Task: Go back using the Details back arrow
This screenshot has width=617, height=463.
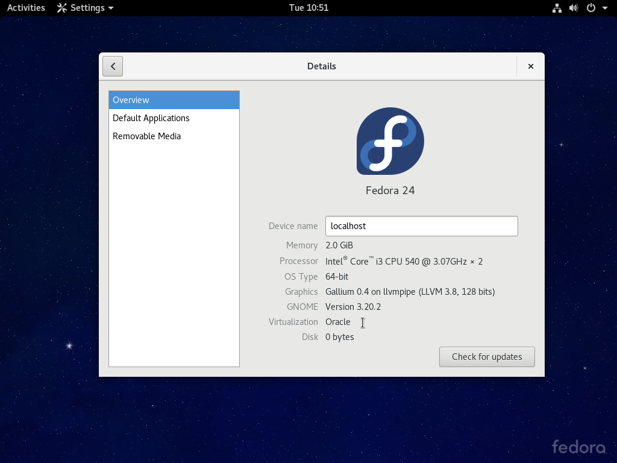Action: (113, 66)
